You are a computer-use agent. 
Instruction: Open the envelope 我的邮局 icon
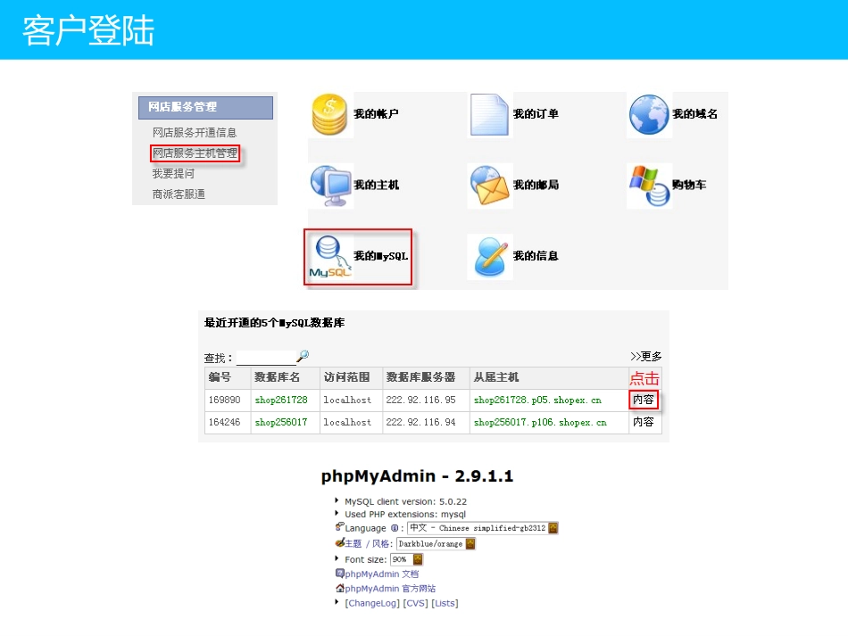pos(489,186)
